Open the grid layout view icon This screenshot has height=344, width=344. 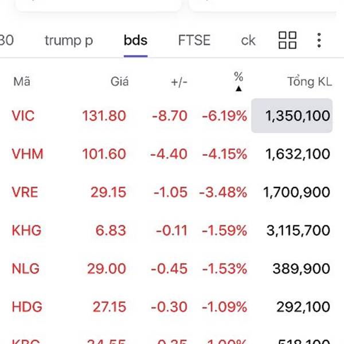287,40
